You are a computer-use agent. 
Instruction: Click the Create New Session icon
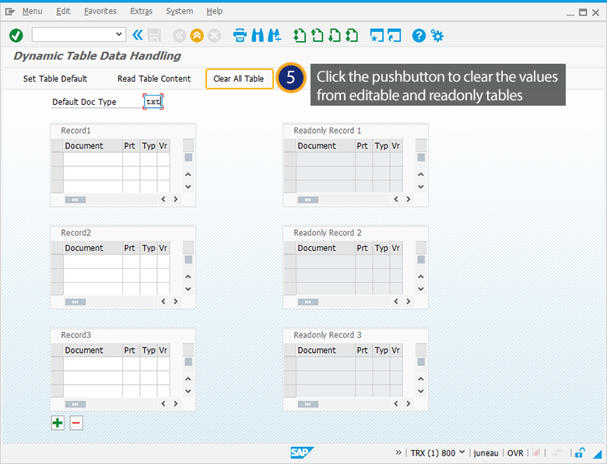[377, 36]
